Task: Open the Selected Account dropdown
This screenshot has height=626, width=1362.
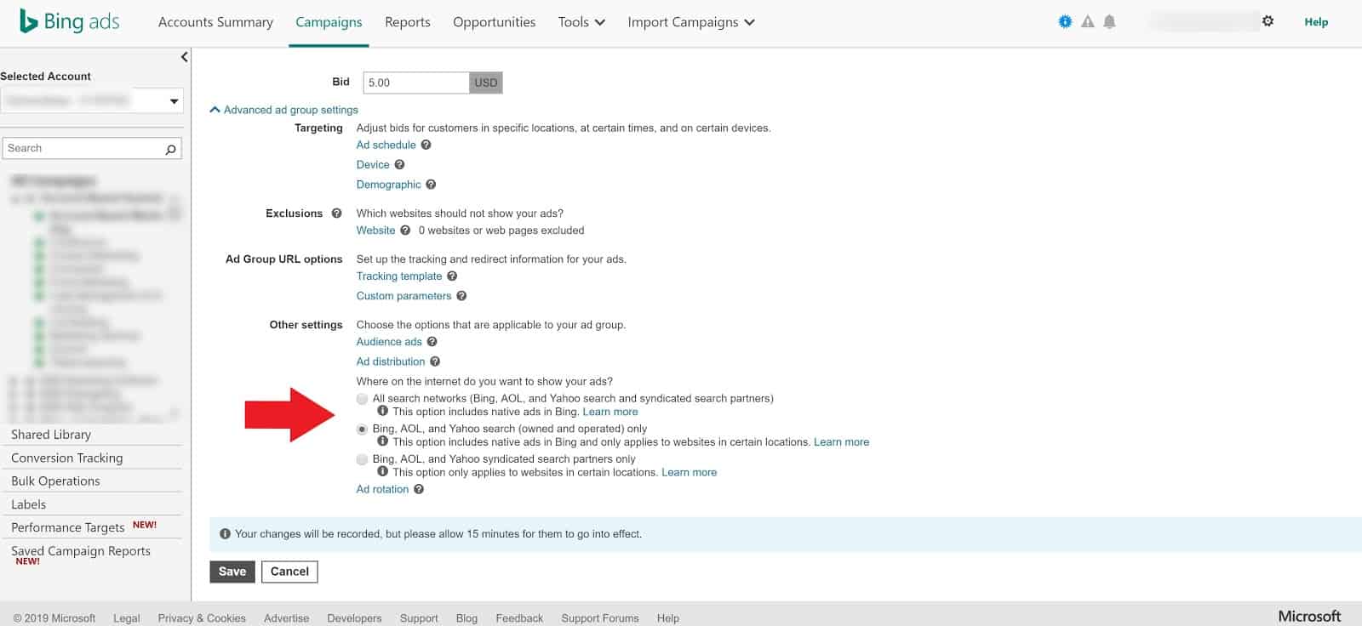Action: click(92, 100)
